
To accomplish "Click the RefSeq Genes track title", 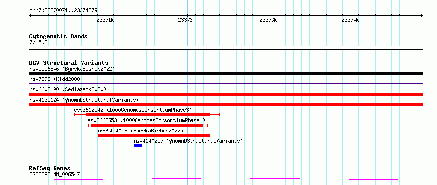I will 50,169.
